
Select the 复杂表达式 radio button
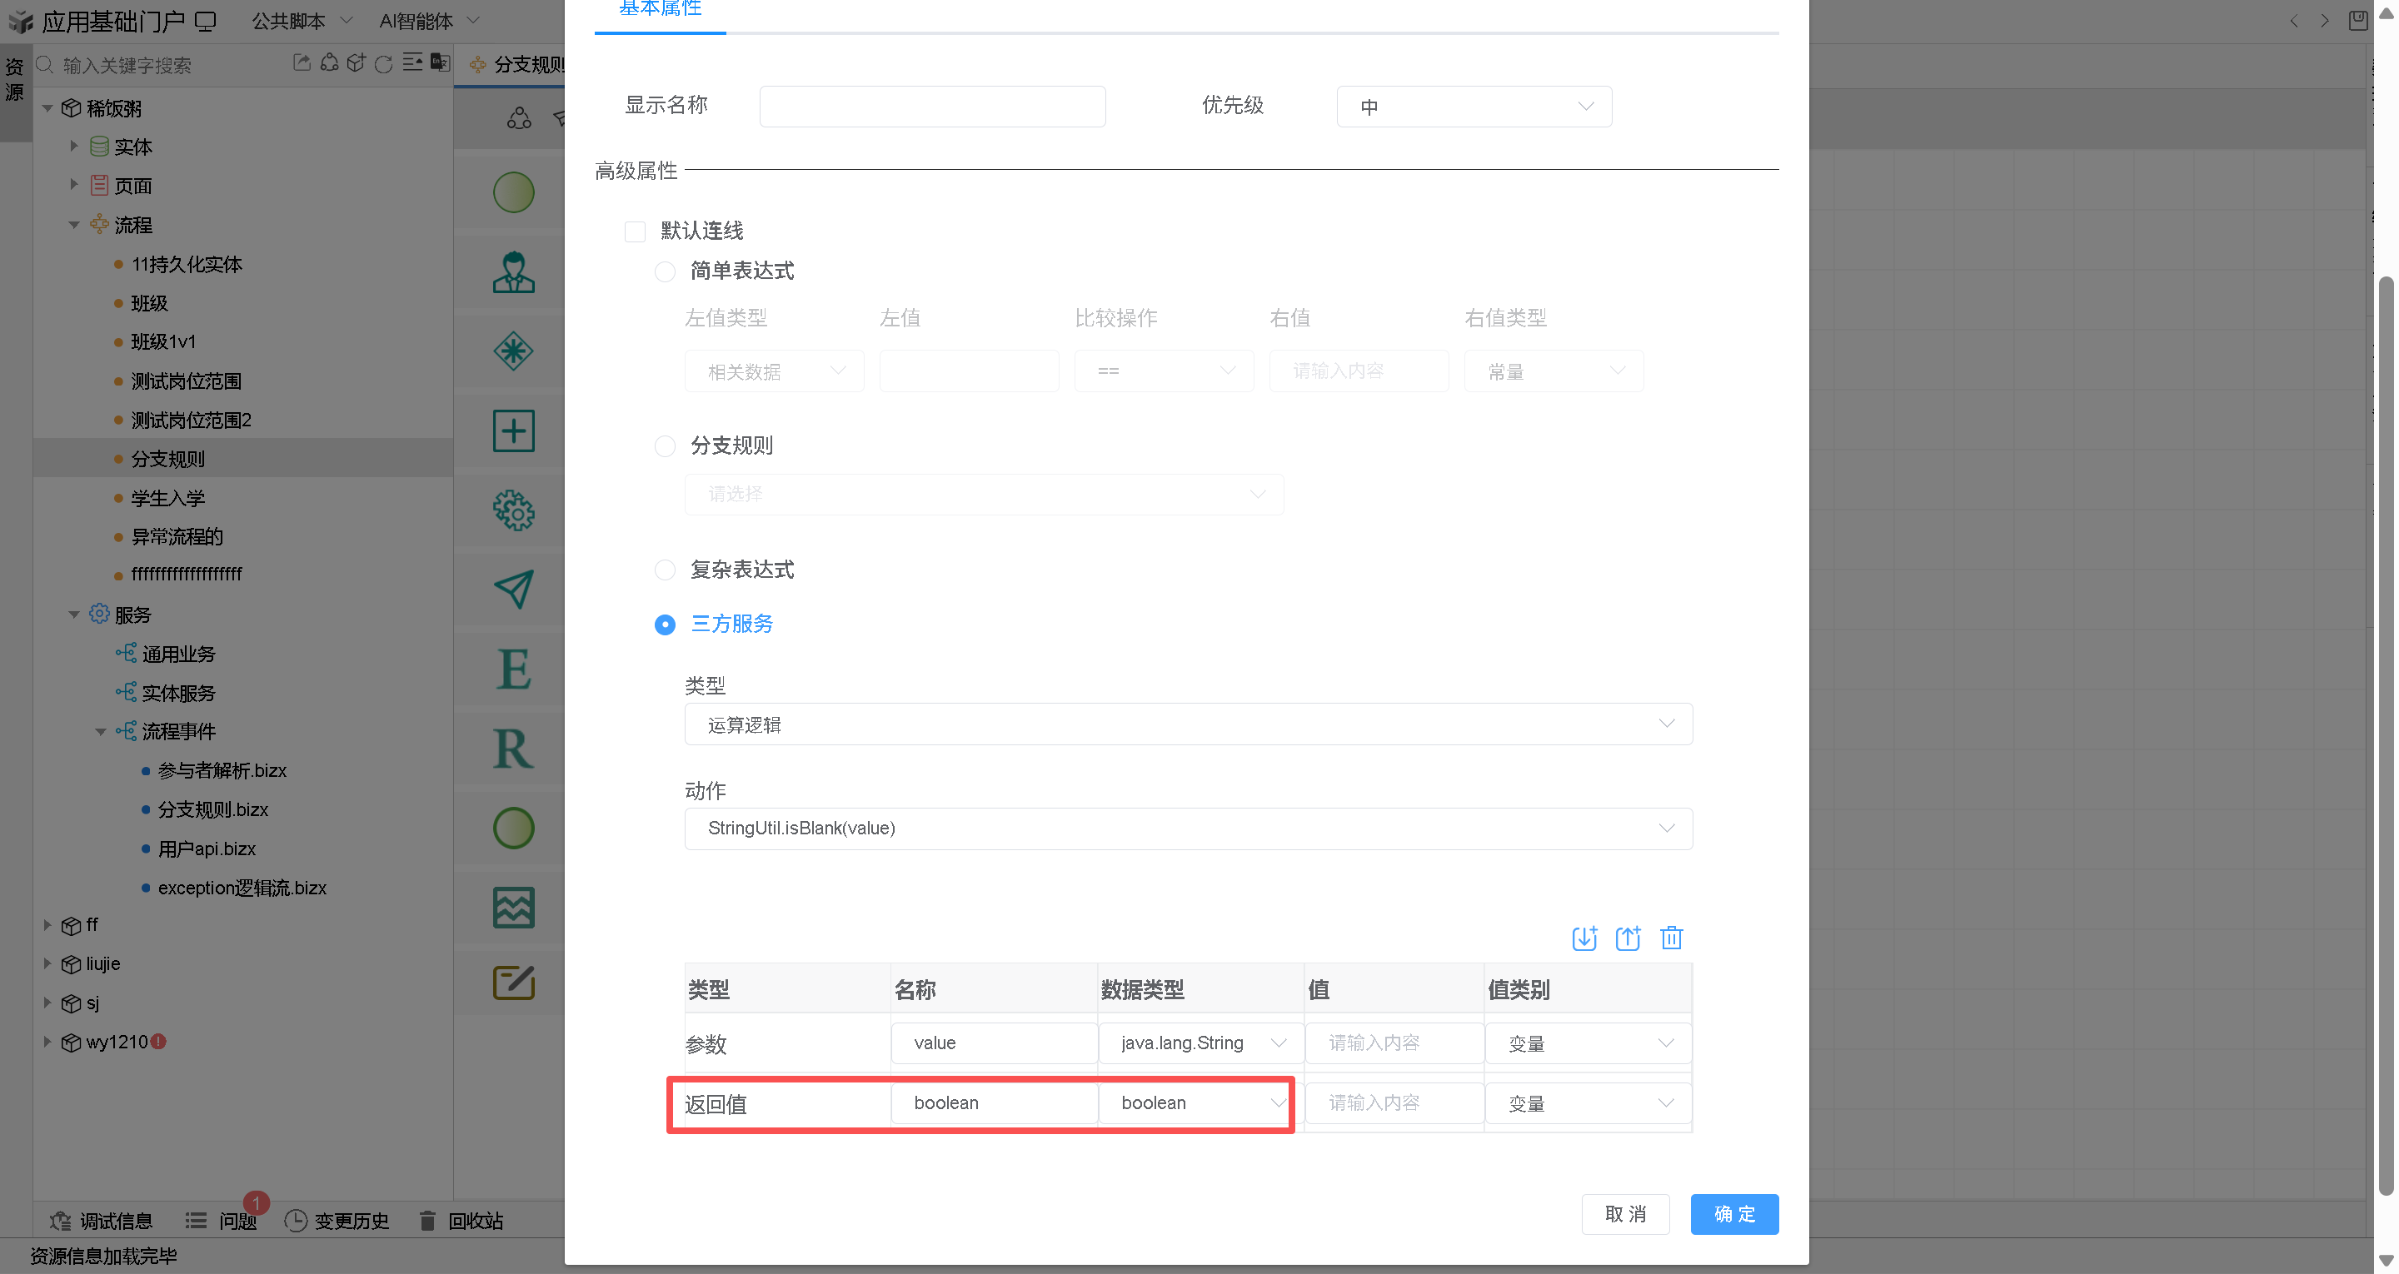665,569
